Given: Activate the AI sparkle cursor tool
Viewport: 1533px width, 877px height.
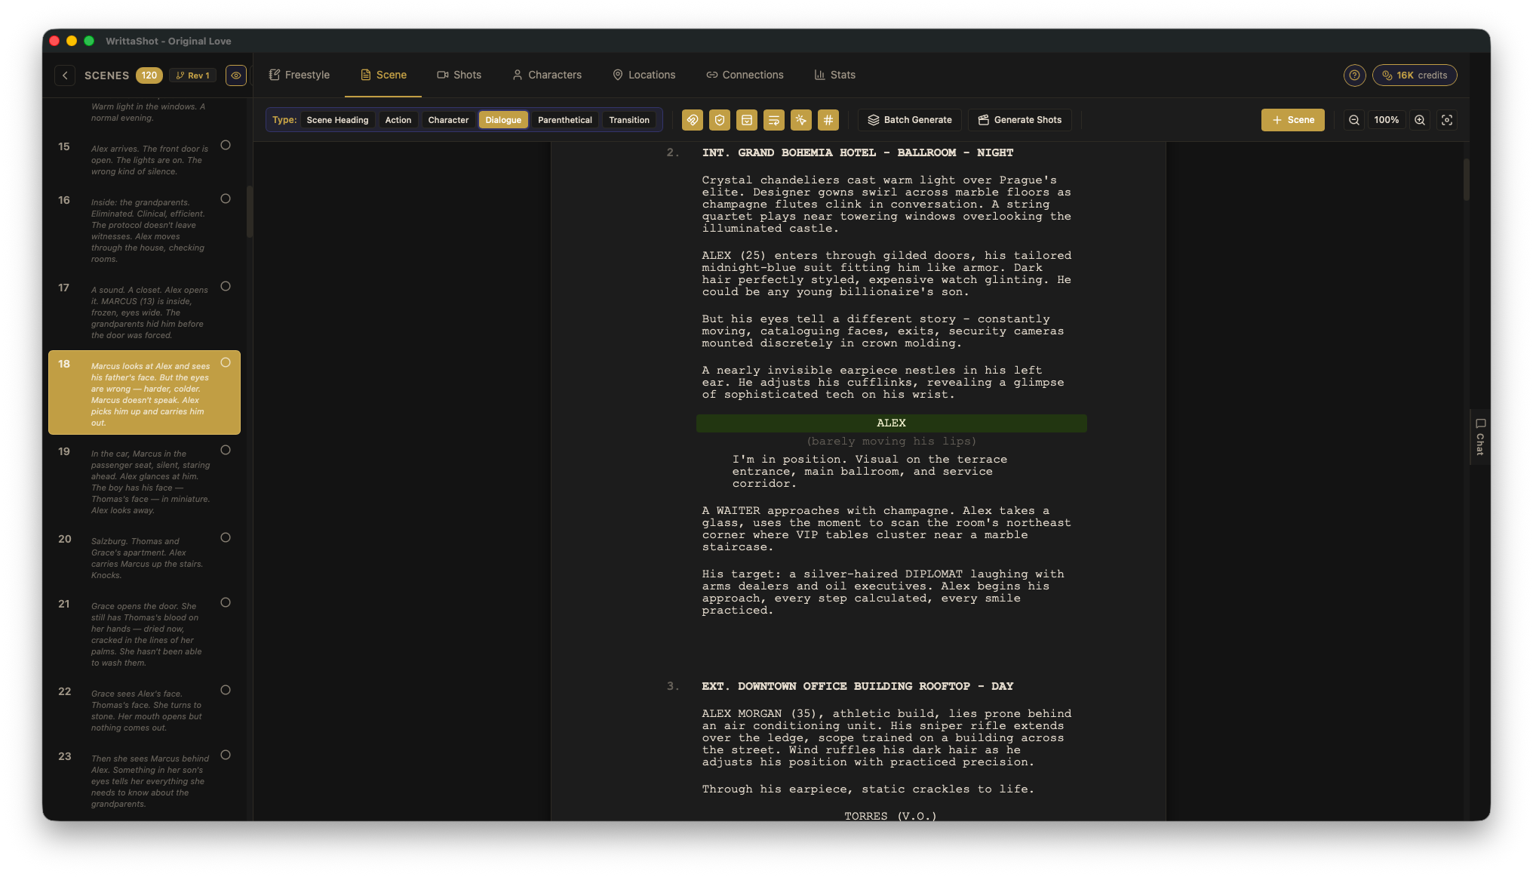Looking at the screenshot, I should point(800,120).
